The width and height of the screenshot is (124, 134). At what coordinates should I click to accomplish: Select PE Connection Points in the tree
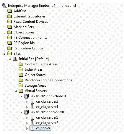[30, 38]
